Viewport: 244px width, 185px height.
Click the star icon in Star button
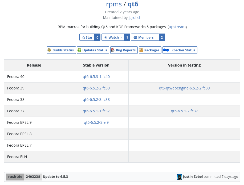84,37
